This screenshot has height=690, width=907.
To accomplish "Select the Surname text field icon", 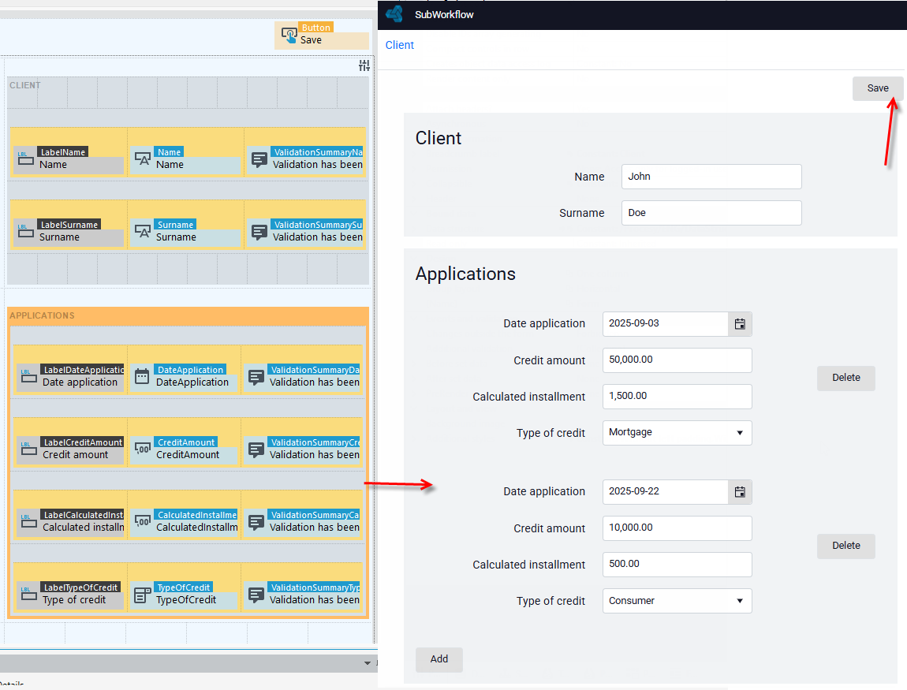I will tap(142, 231).
